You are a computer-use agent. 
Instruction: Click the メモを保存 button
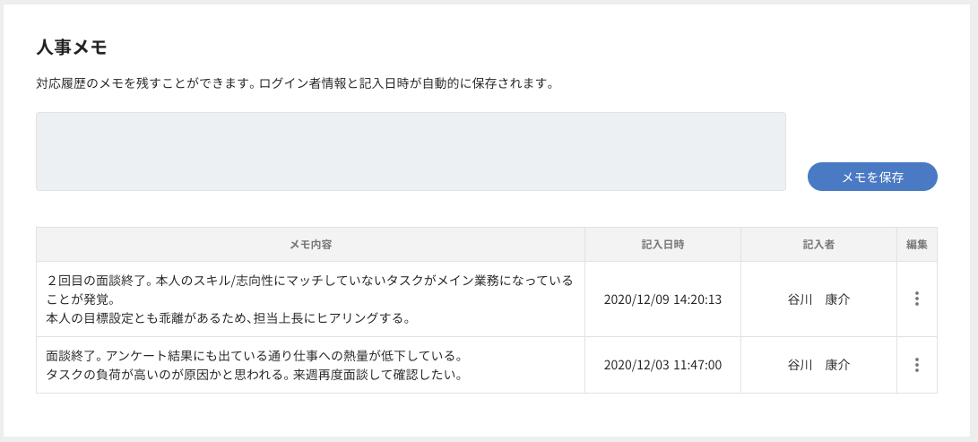point(872,177)
